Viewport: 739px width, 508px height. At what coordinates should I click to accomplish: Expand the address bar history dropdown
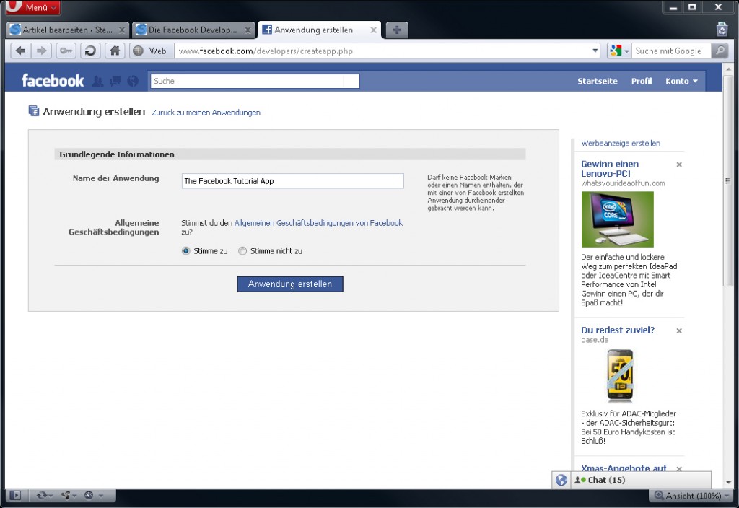click(x=595, y=51)
